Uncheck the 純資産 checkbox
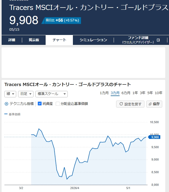Viewport: 169px width, 192px height. [x=40, y=104]
